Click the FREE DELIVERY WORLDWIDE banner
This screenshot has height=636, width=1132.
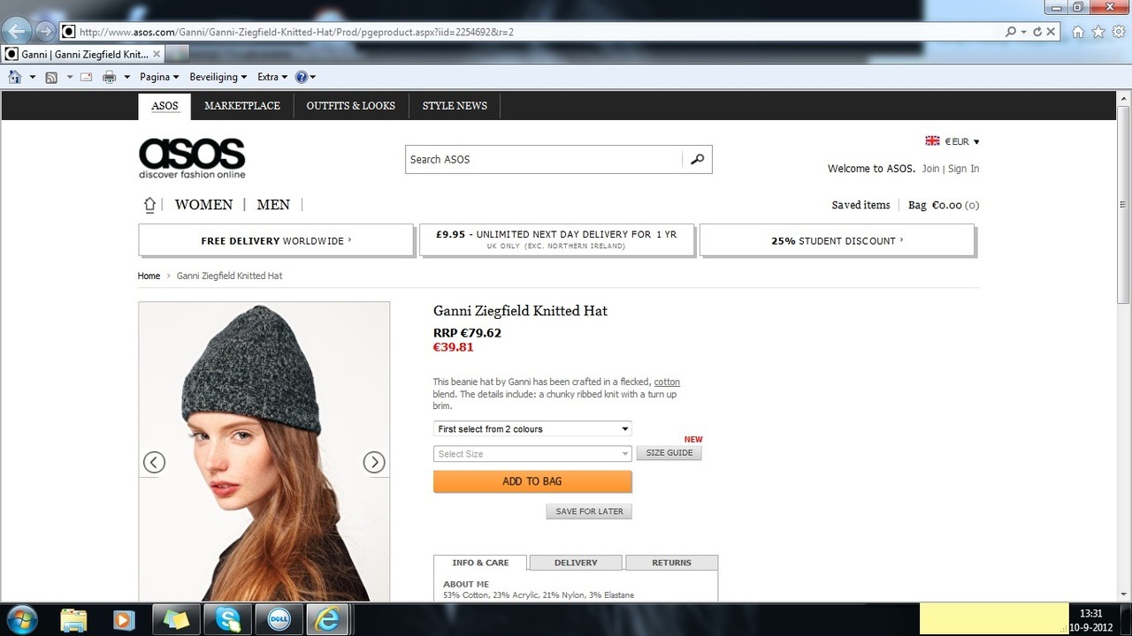pyautogui.click(x=276, y=240)
